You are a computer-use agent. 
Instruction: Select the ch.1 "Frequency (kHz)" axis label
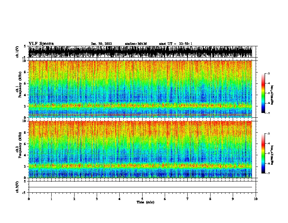point(20,85)
